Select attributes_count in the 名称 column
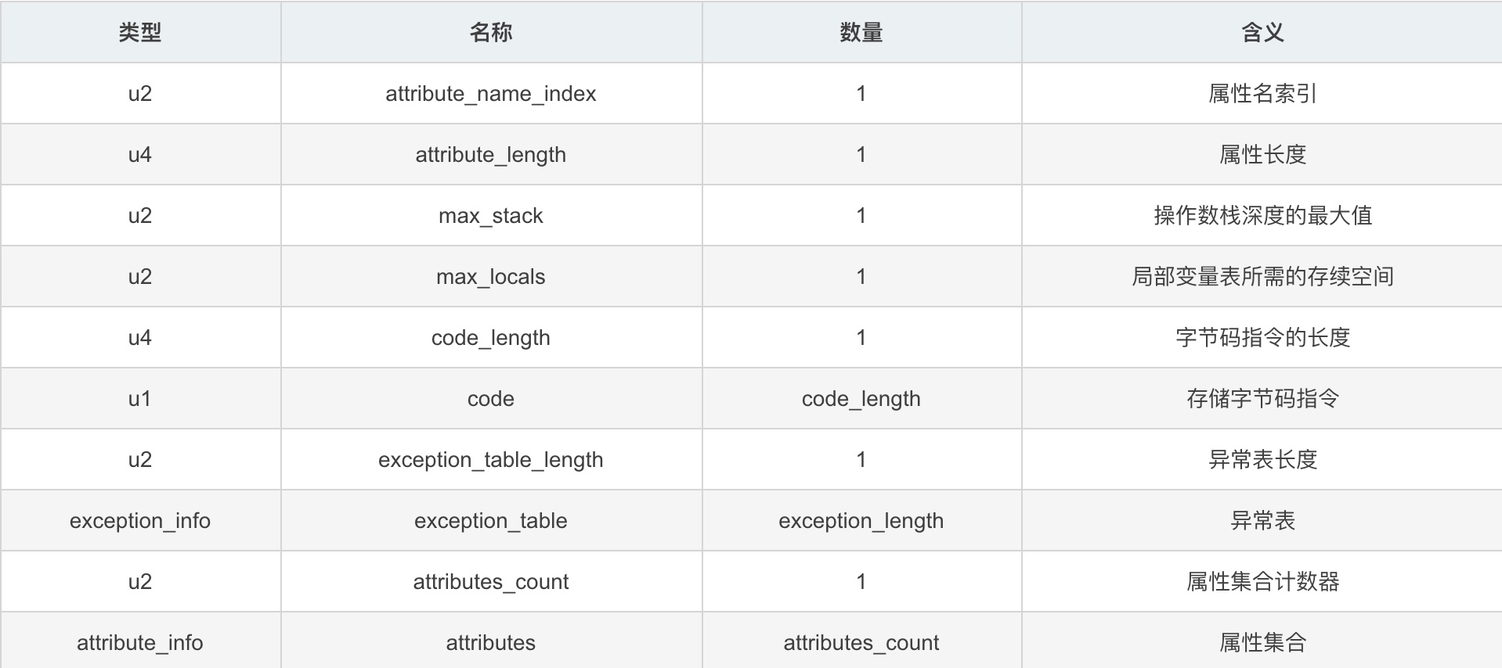This screenshot has height=668, width=1502. click(x=491, y=581)
